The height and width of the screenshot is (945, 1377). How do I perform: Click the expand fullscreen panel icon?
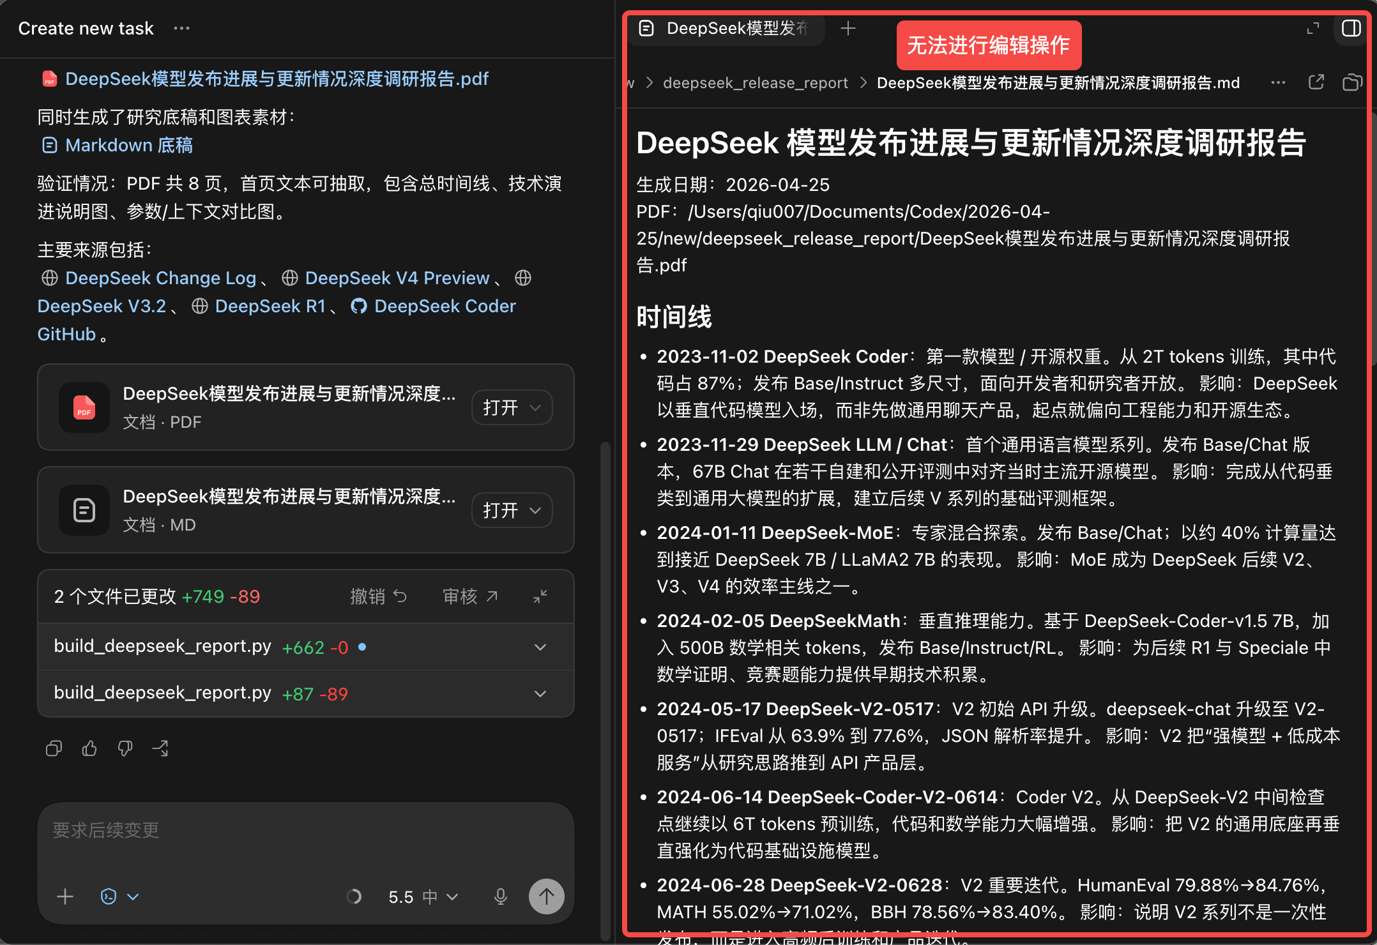coord(1313,28)
